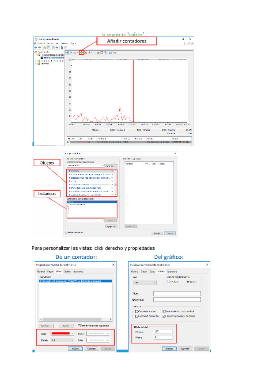Viewport: 265px width, 375px height.
Task: Click the Forward arrow in console toolbar
Action: 39,47
